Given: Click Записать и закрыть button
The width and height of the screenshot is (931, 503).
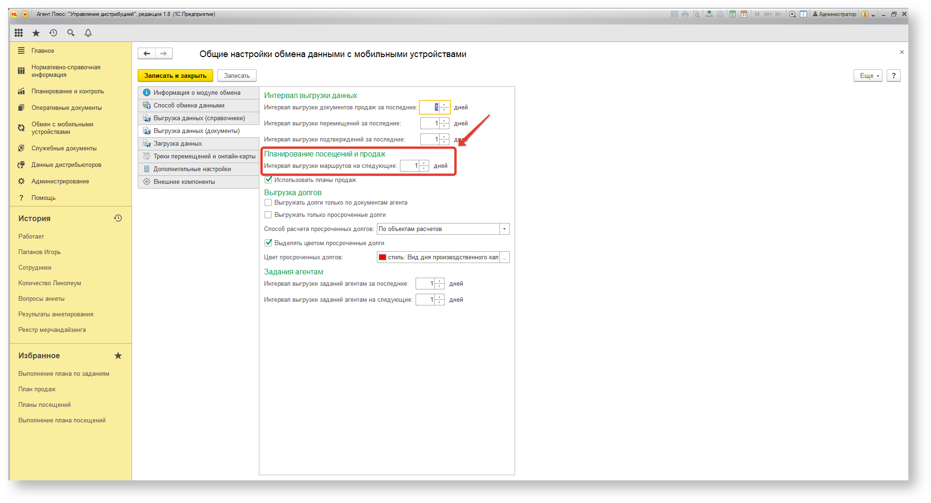Looking at the screenshot, I should click(175, 75).
